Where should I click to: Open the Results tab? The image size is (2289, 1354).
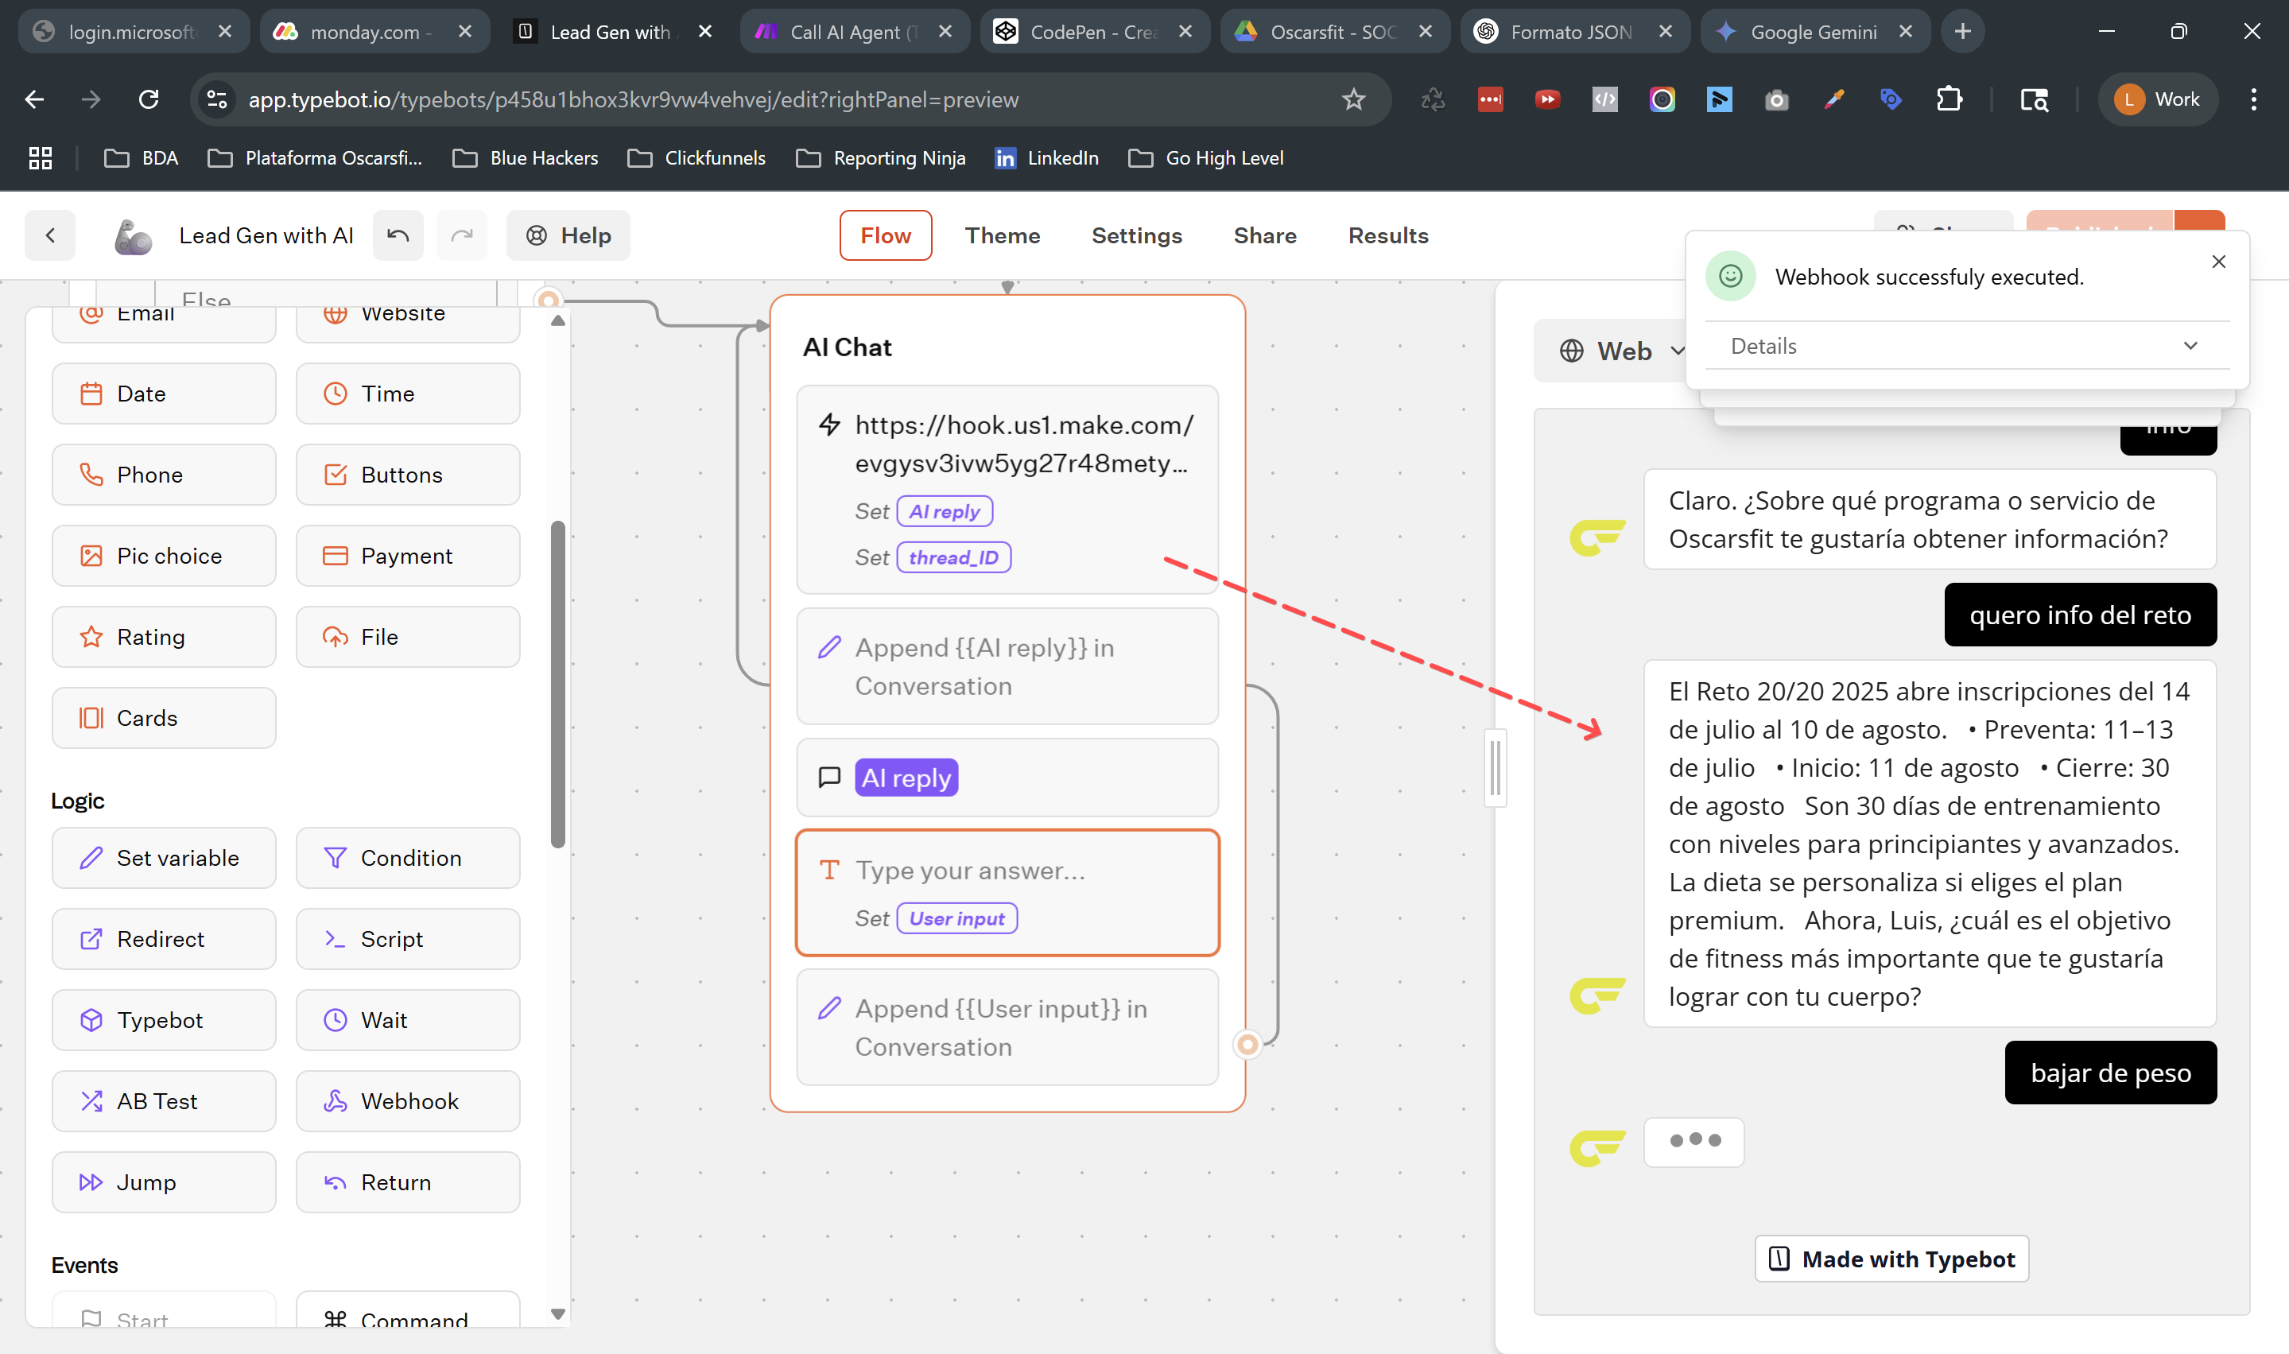tap(1387, 235)
